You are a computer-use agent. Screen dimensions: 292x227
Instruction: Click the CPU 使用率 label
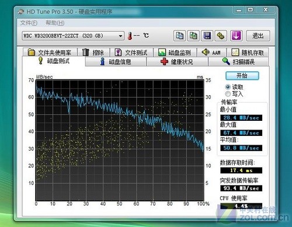click(x=234, y=198)
